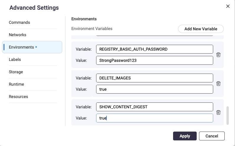The height and width of the screenshot is (146, 235).
Task: Open the Storage settings section
Action: click(16, 72)
